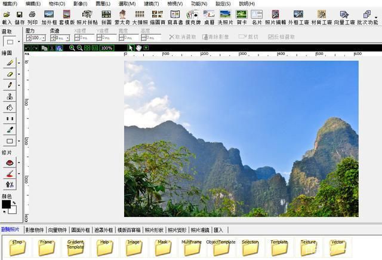Screen dimensions: 382x260
Task: Open the 洗照片 photo print tool
Action: (x=225, y=17)
